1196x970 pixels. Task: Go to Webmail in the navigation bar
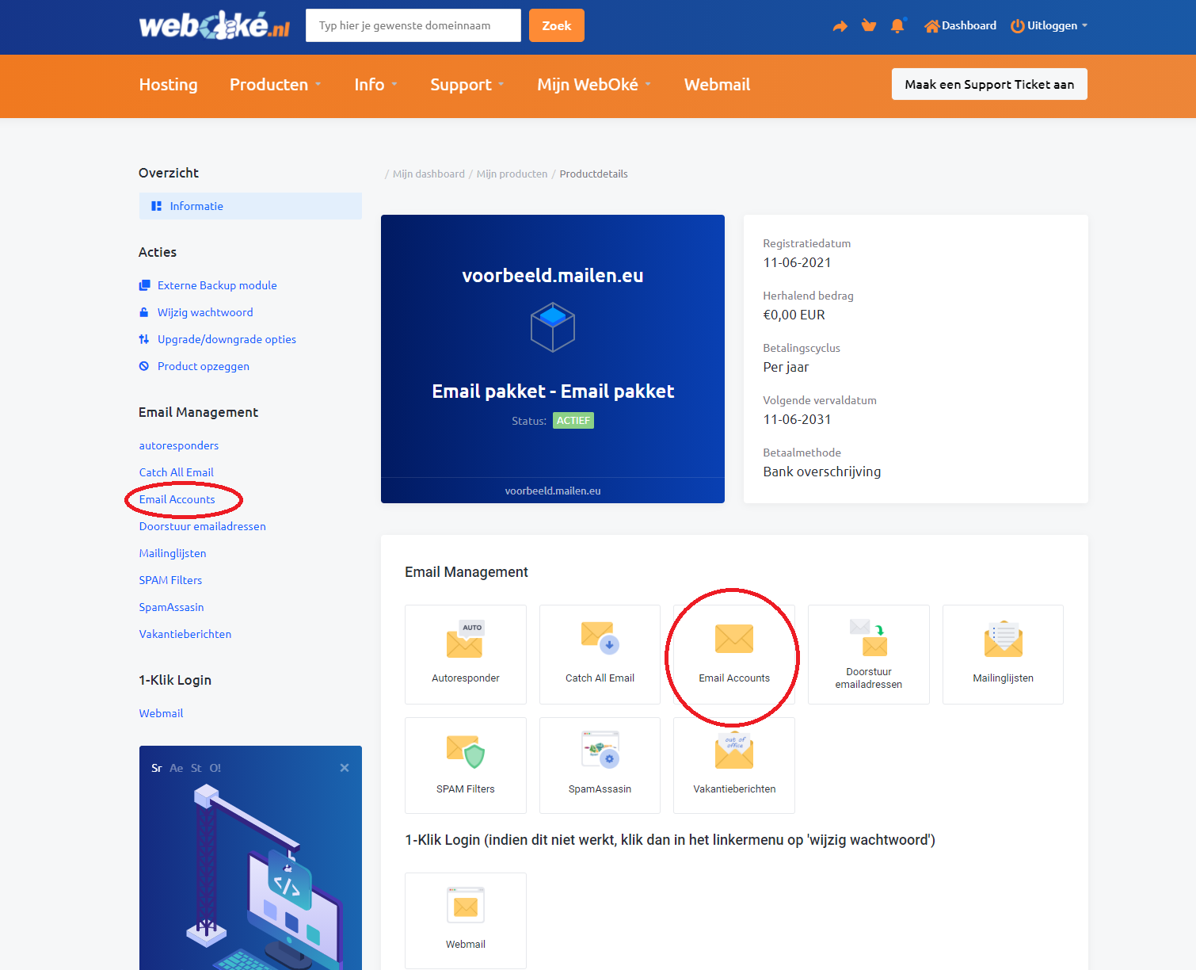[717, 85]
